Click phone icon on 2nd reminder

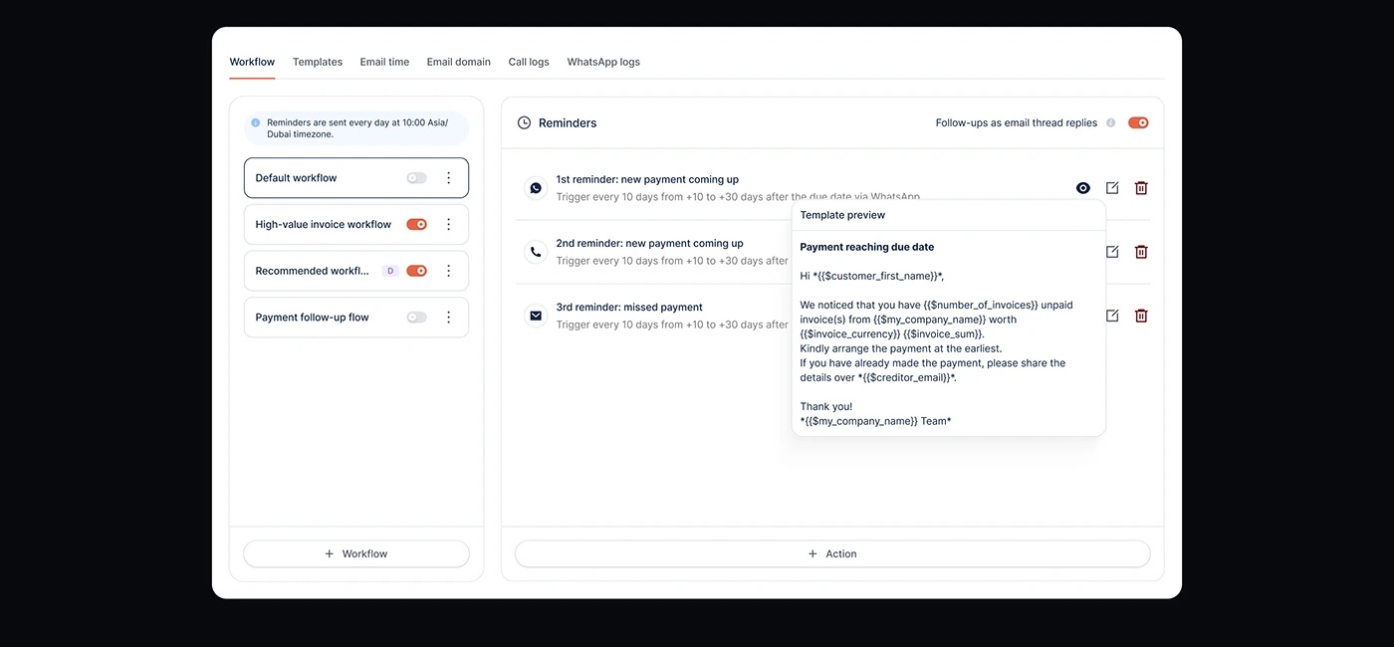point(536,252)
